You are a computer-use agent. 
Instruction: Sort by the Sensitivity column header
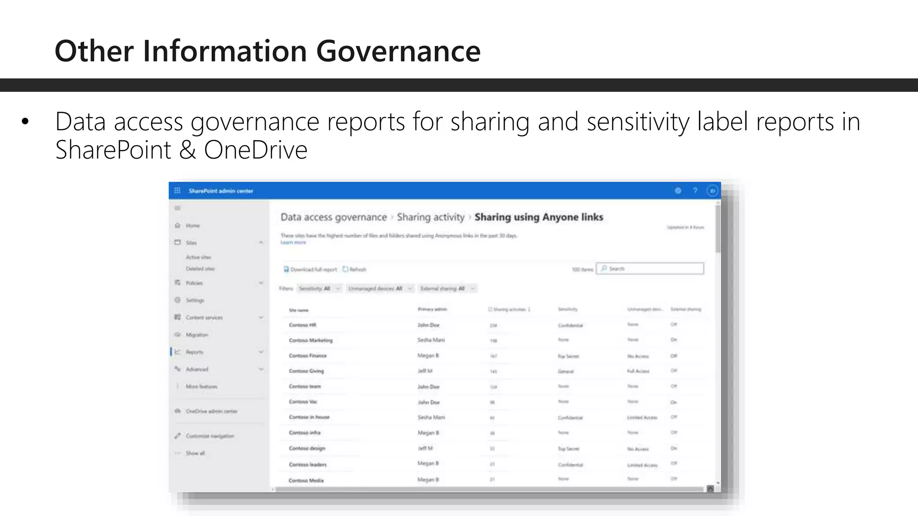pyautogui.click(x=567, y=309)
